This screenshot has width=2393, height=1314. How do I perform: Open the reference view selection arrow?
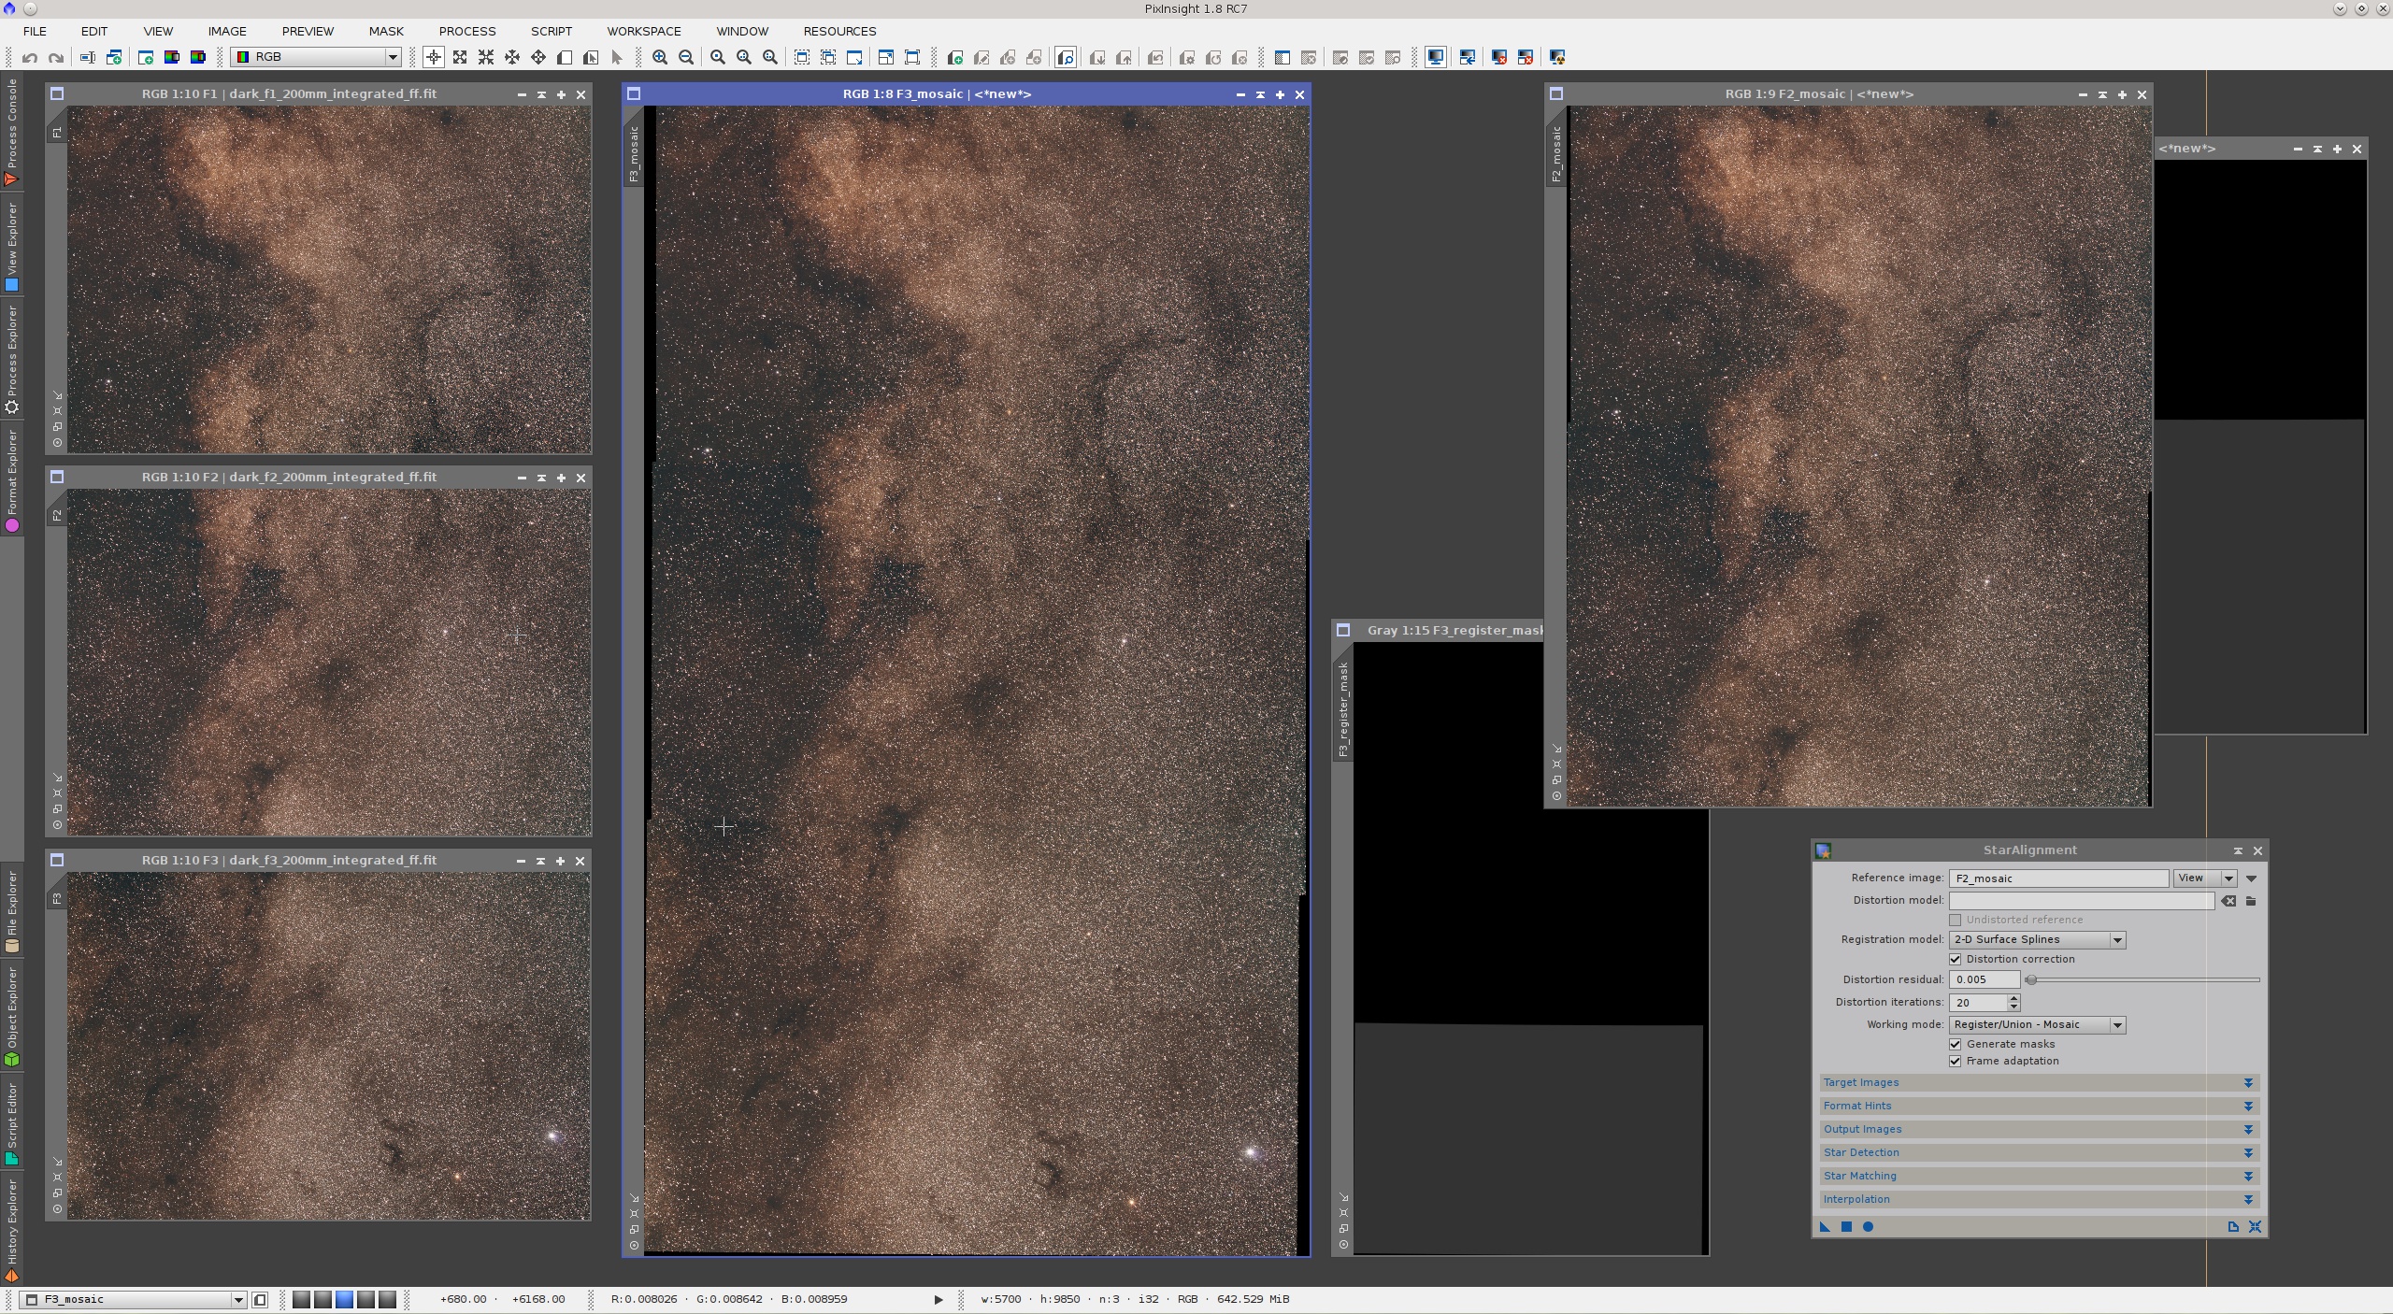[2251, 878]
